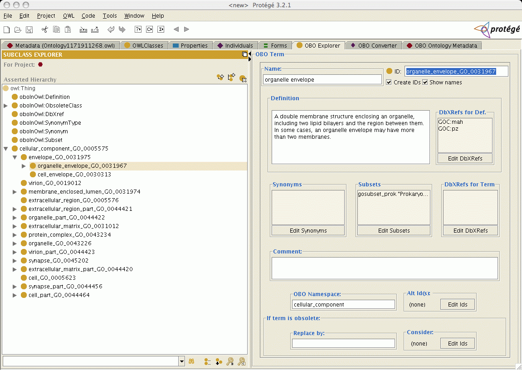The height and width of the screenshot is (370, 522).
Task: Click the back navigation triangle
Action: click(x=176, y=29)
